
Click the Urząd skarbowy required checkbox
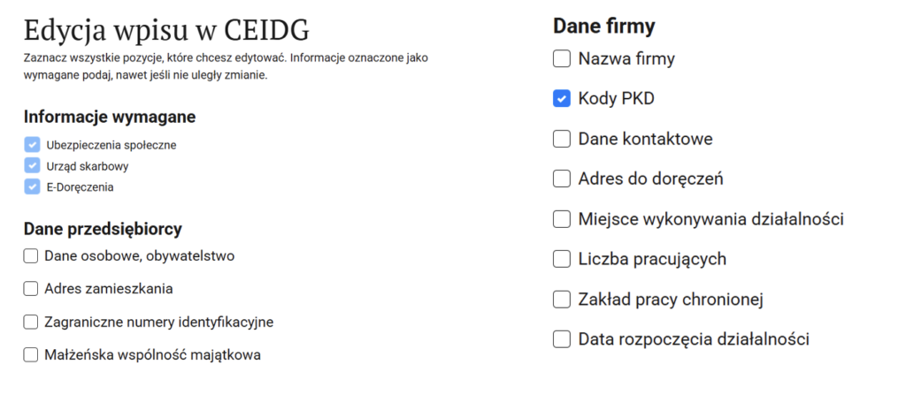[x=32, y=165]
